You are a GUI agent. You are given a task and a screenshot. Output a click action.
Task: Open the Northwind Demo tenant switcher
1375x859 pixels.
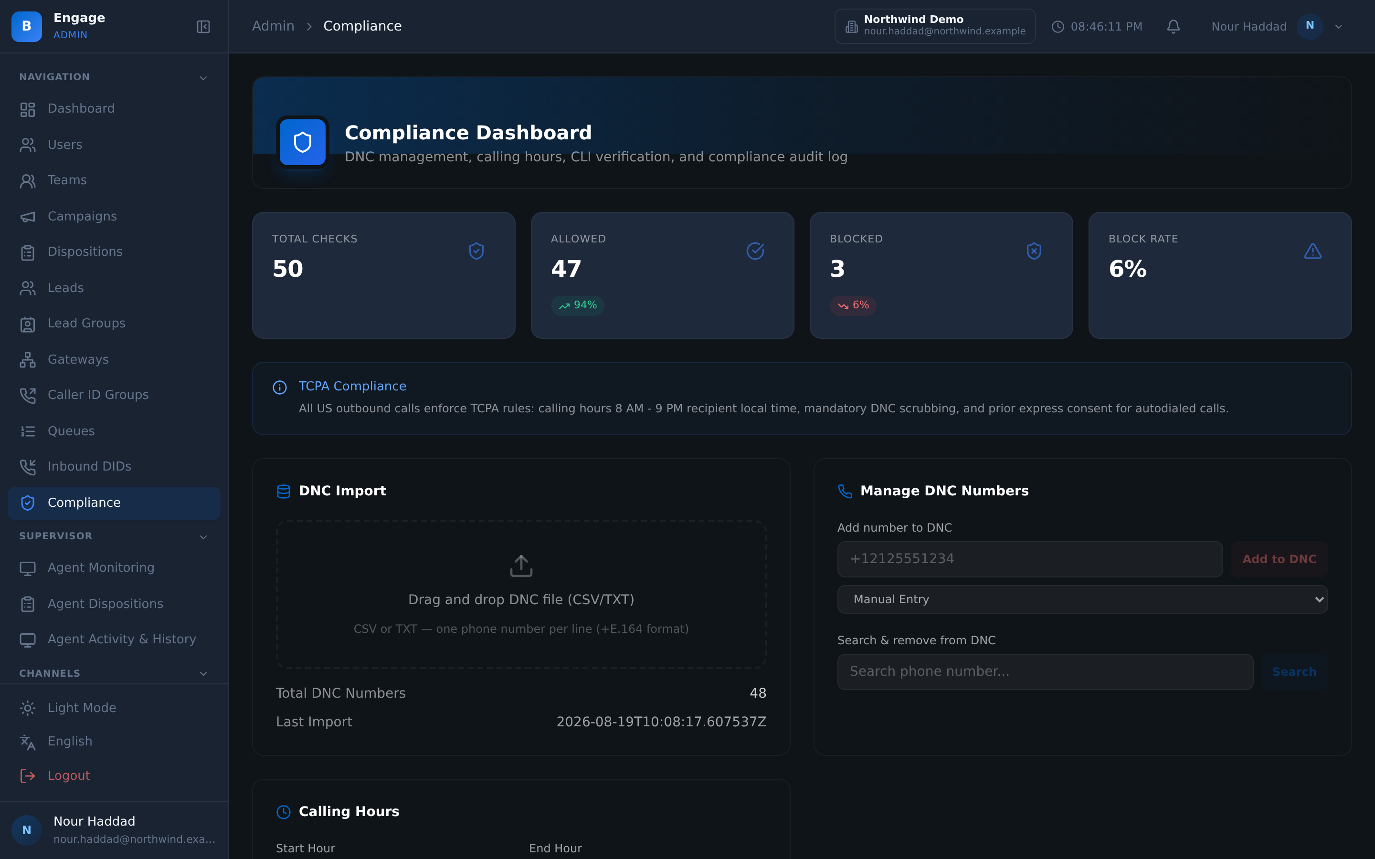click(x=935, y=26)
